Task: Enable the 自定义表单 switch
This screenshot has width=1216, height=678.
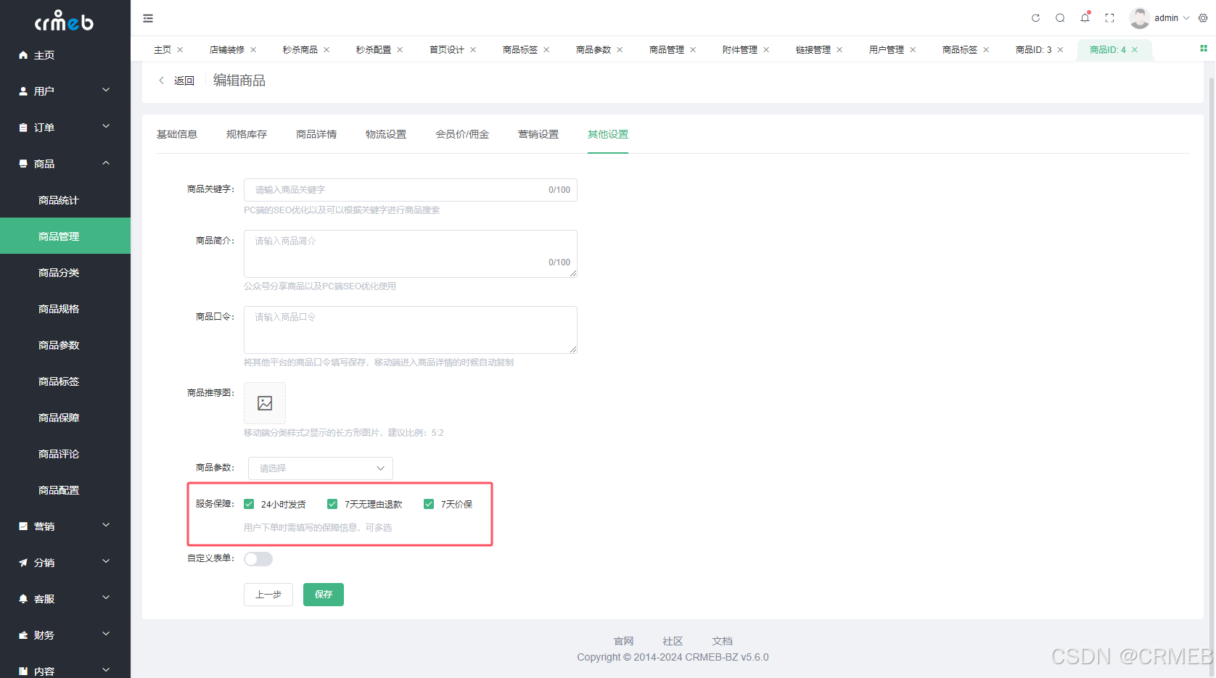Action: (258, 559)
